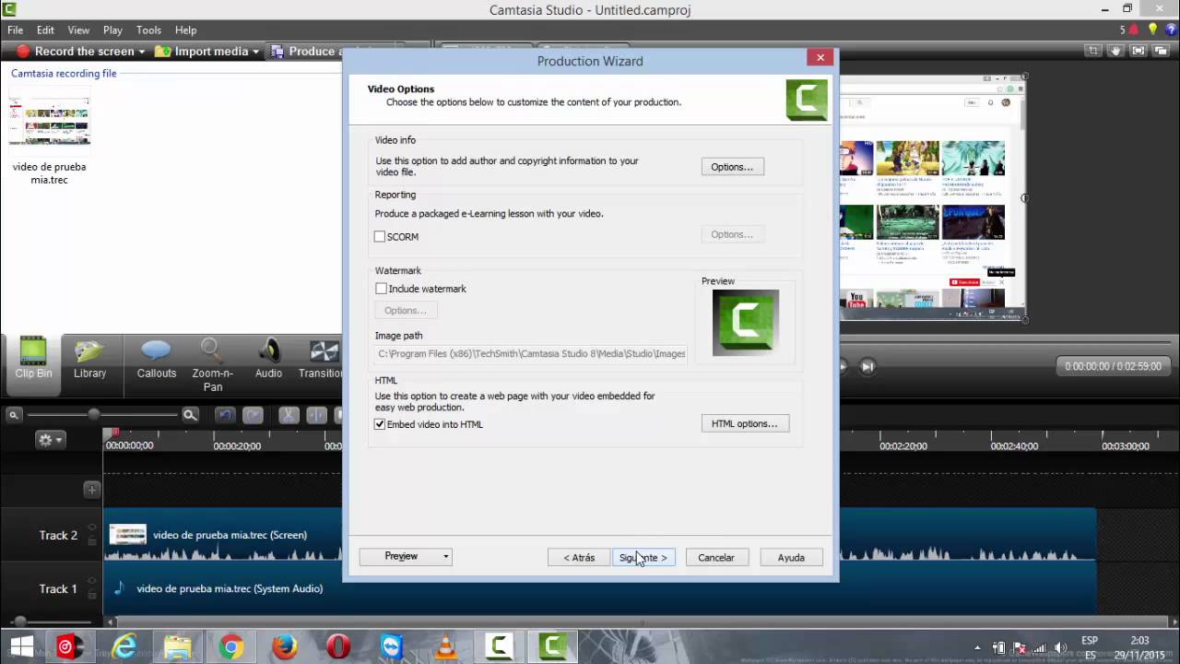Viewport: 1180px width, 664px height.
Task: Click the Cut scissors icon
Action: tap(289, 415)
